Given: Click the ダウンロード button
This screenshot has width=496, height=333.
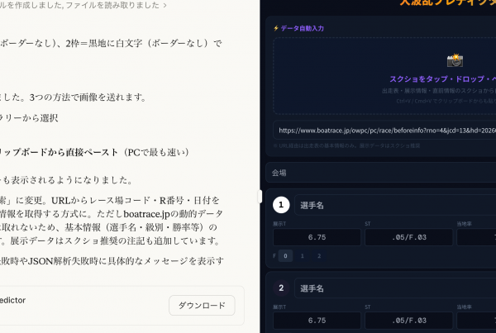Looking at the screenshot, I should (202, 306).
